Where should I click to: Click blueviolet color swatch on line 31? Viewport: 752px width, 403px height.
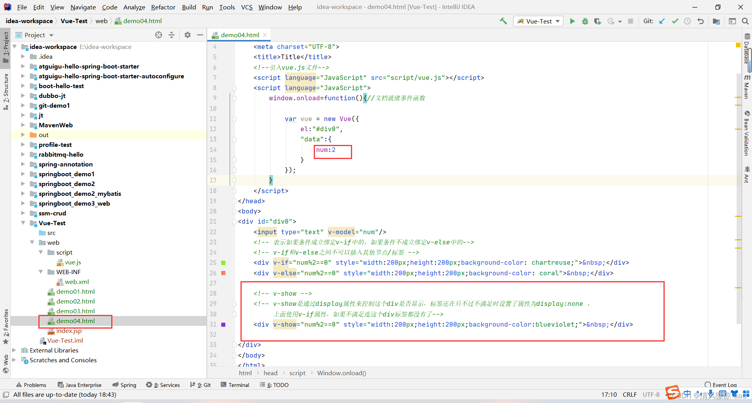pos(223,325)
